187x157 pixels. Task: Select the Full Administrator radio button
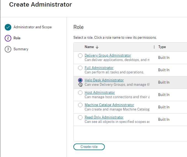[x=80, y=68]
